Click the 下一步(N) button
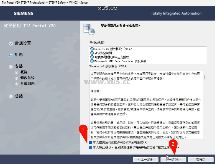 pyautogui.click(x=173, y=159)
